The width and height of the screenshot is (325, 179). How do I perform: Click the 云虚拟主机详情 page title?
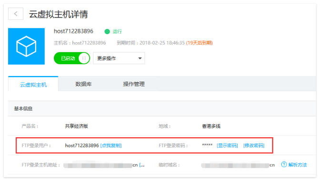[59, 14]
